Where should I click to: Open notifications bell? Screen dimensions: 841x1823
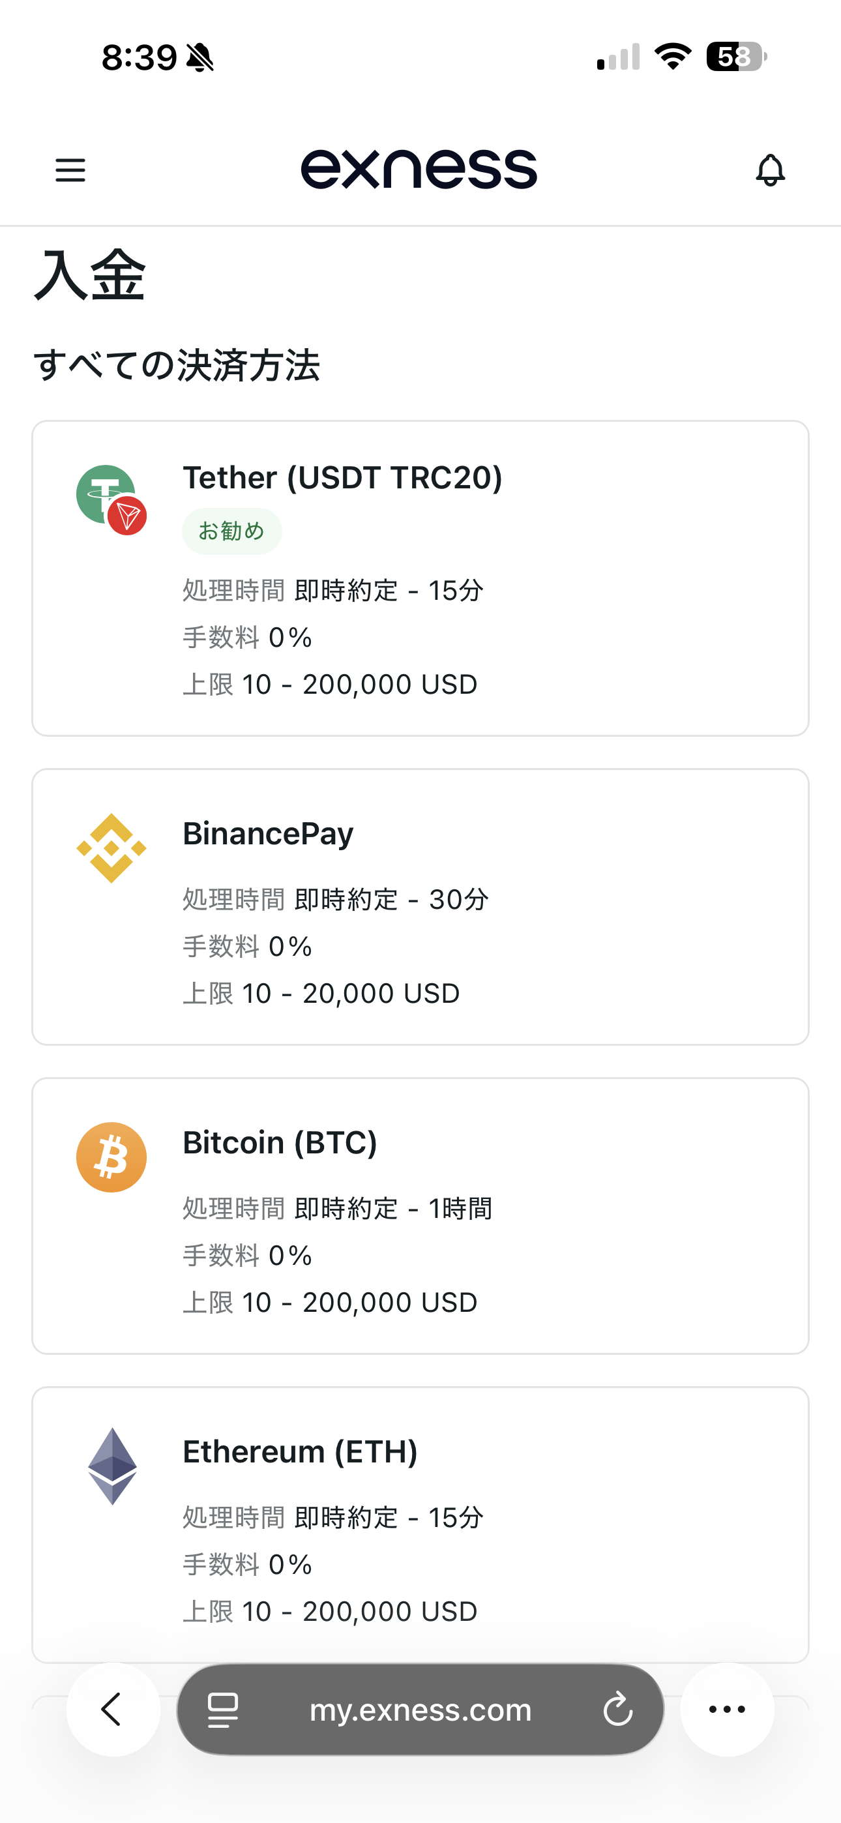770,171
